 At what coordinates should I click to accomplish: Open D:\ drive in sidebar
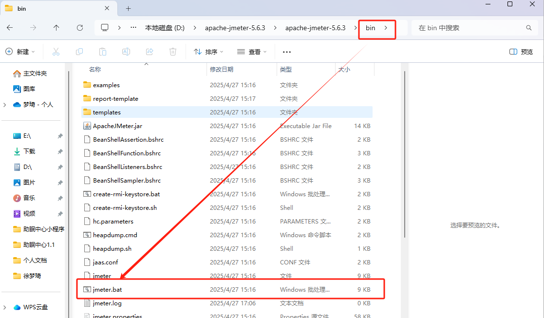(x=22, y=167)
